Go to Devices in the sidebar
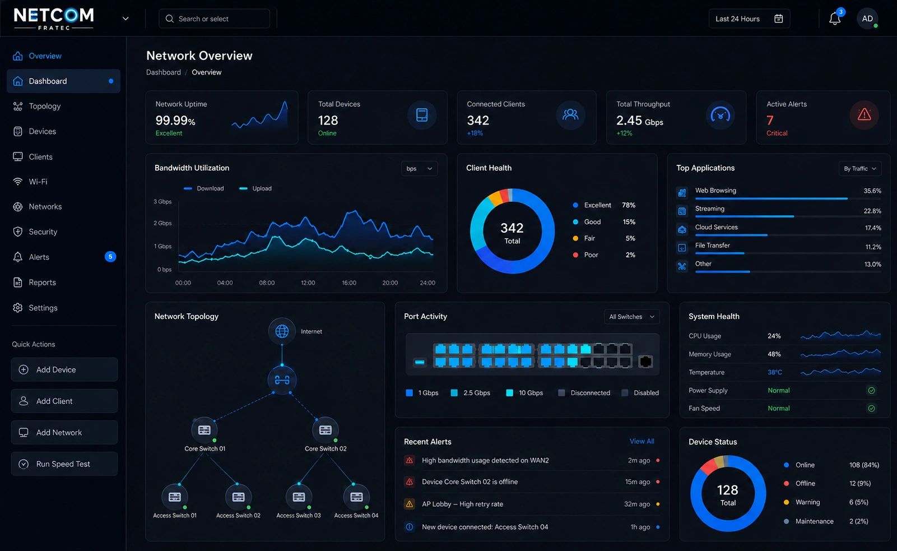The image size is (897, 551). coord(63,132)
